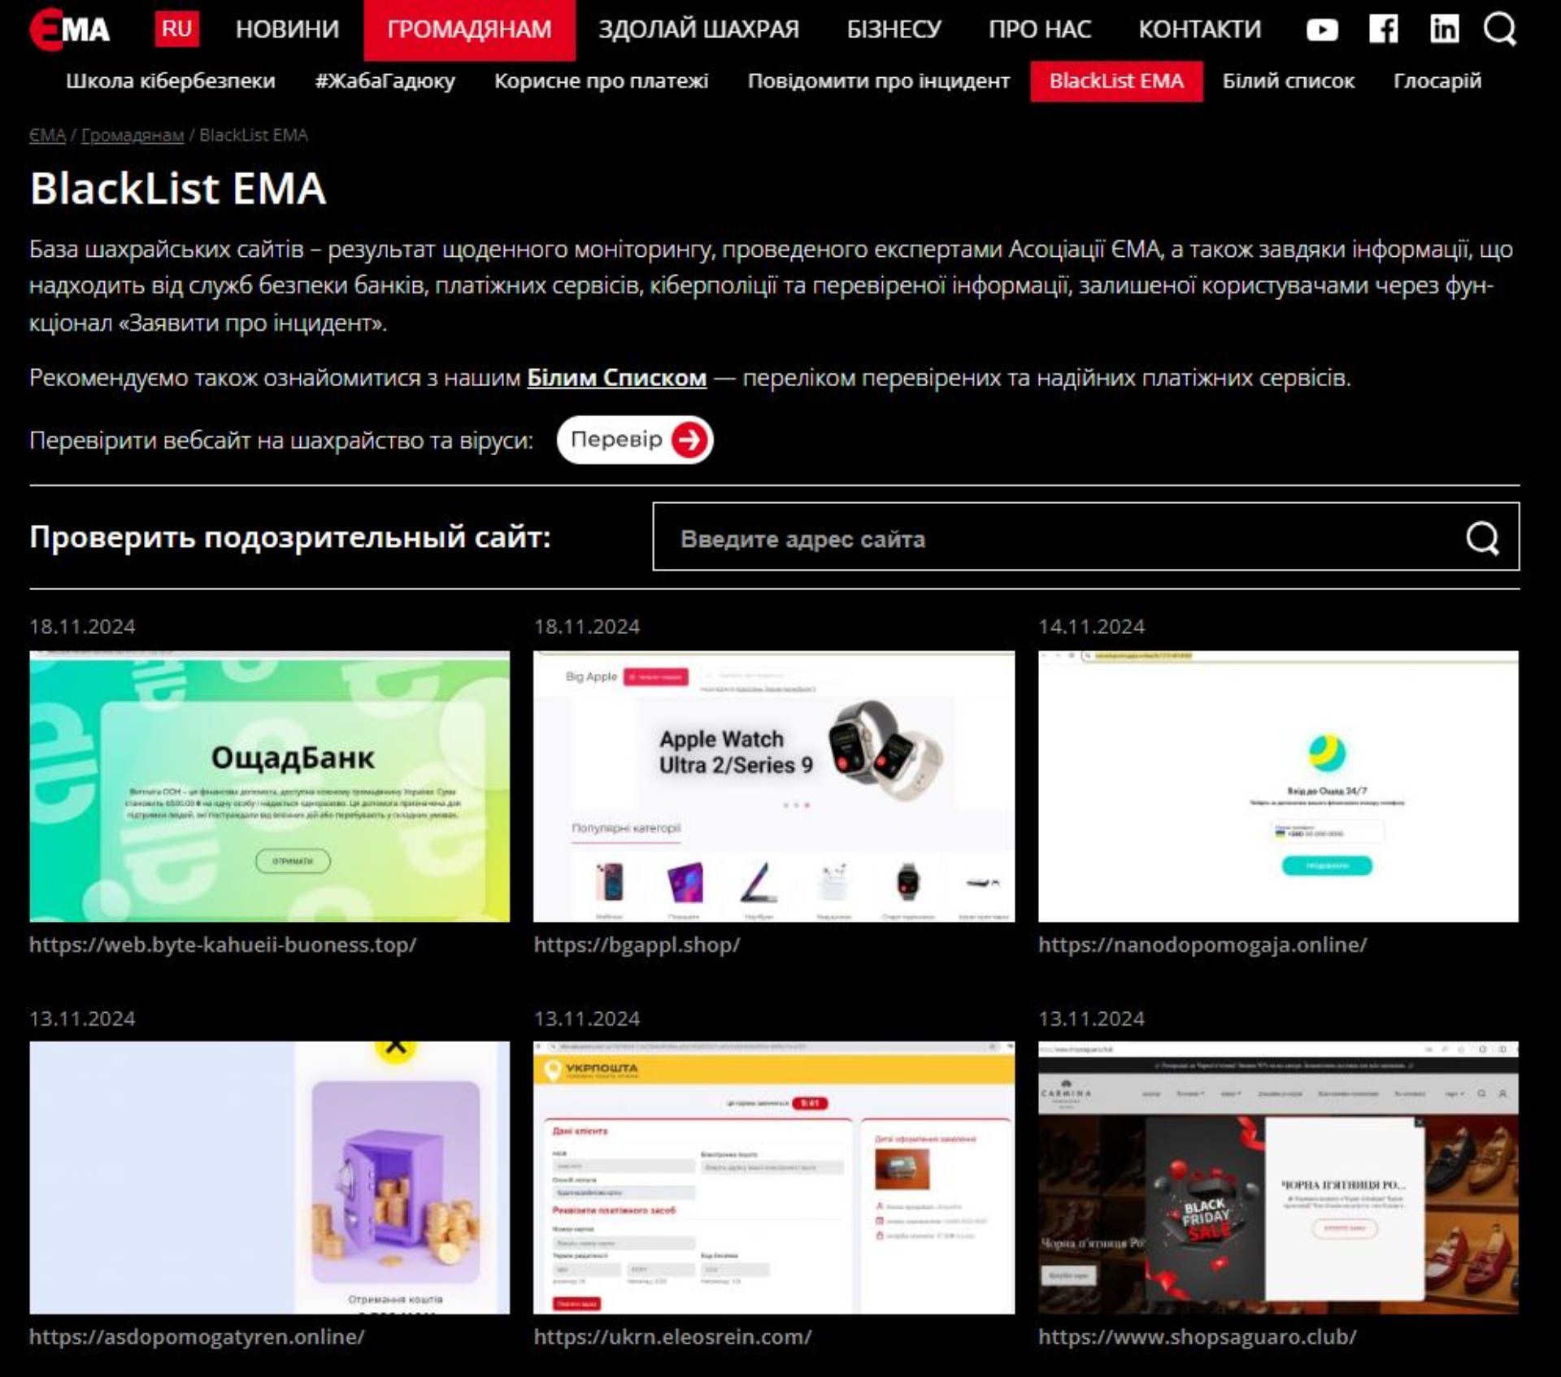Click the header search magnifier icon

click(1499, 29)
